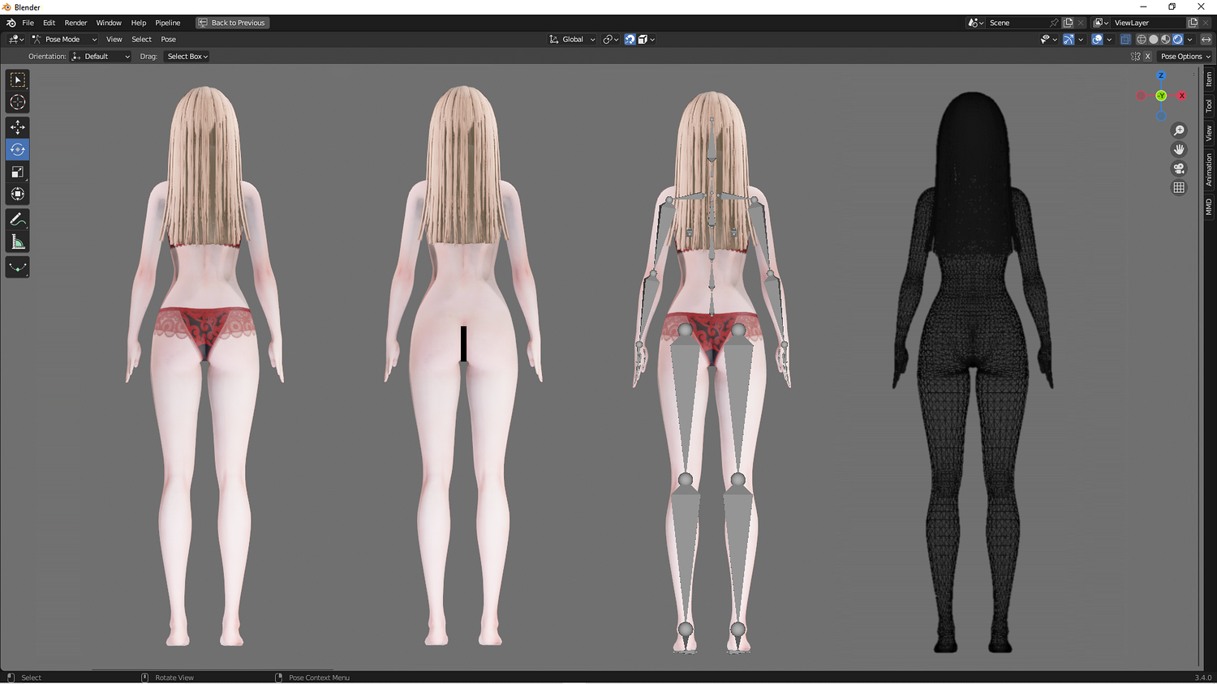
Task: Click the viewport zoom magnifier icon
Action: pyautogui.click(x=1179, y=130)
